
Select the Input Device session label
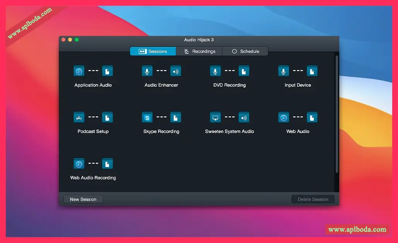pos(298,85)
